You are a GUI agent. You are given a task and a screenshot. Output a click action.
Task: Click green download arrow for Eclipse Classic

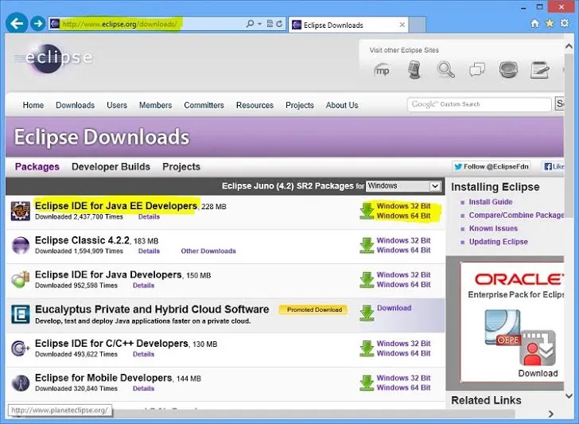coord(367,245)
